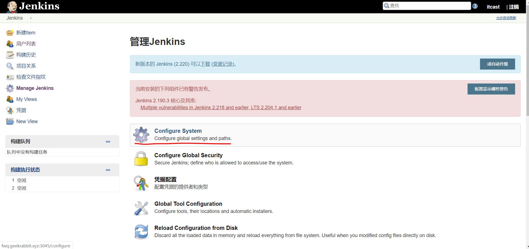The width and height of the screenshot is (529, 249).
Task: Click the itcast user link
Action: pyautogui.click(x=493, y=7)
